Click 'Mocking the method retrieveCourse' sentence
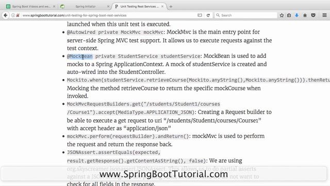Image resolution: width=330 pixels, height=186 pixels. tap(164, 88)
